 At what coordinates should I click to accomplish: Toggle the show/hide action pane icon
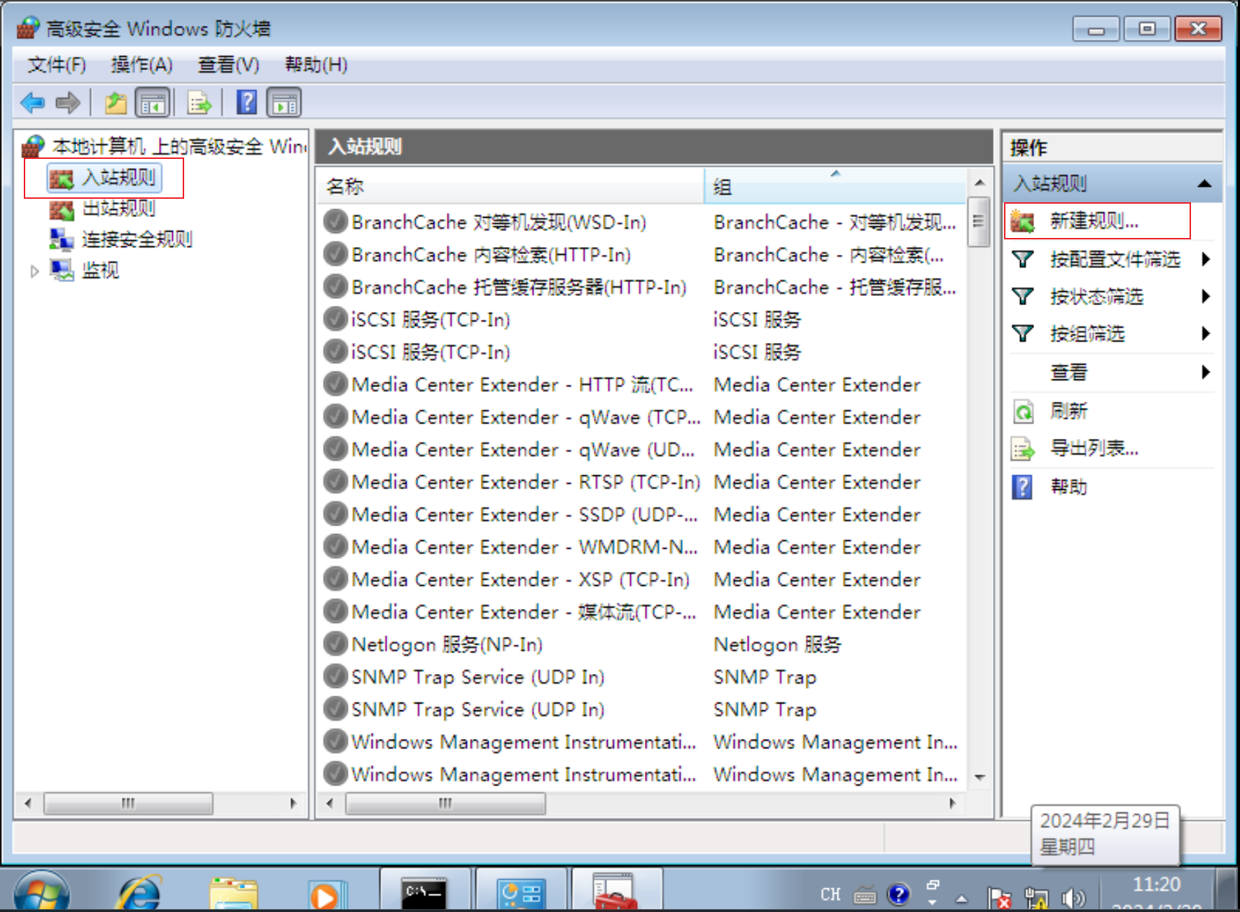tap(284, 103)
